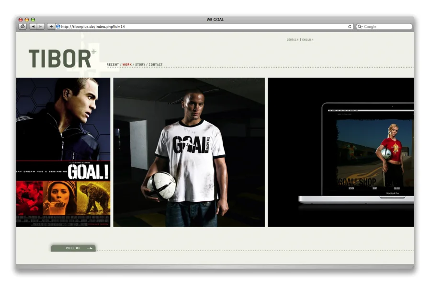Select the WORK navigation item
The image size is (431, 289).
(127, 65)
